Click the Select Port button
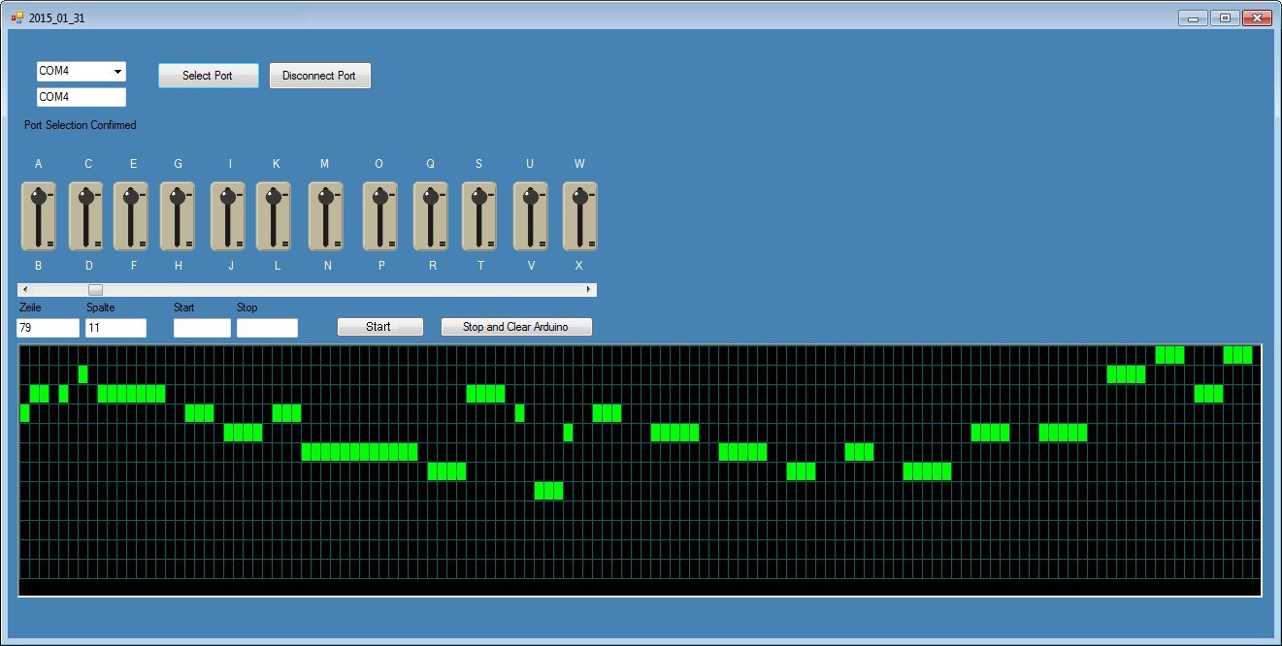1282x646 pixels. [208, 76]
